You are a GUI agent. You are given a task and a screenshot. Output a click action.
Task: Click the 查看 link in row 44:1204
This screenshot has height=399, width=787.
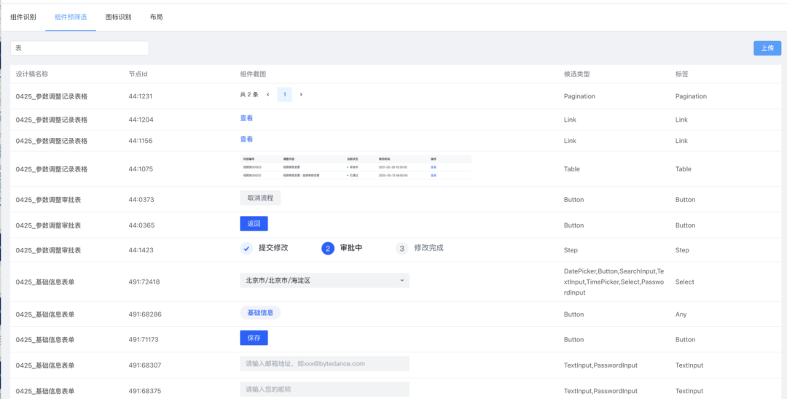point(246,118)
